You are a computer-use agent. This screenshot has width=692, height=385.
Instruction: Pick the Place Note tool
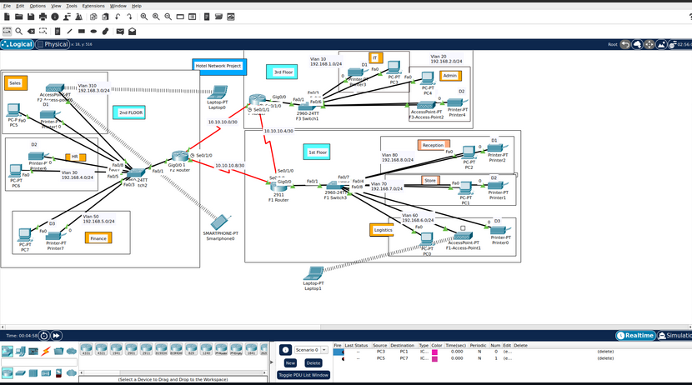point(58,32)
